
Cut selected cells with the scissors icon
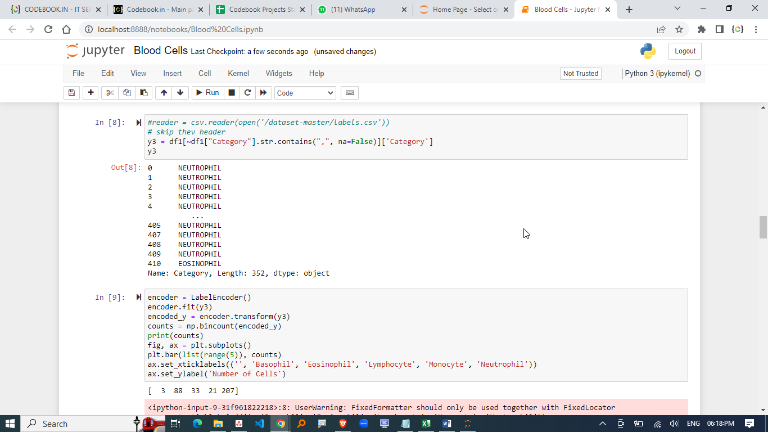click(x=110, y=93)
